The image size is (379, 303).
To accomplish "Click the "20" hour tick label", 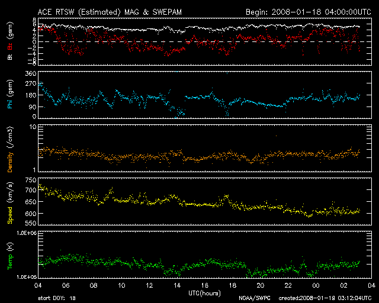I will pyautogui.click(x=261, y=286).
